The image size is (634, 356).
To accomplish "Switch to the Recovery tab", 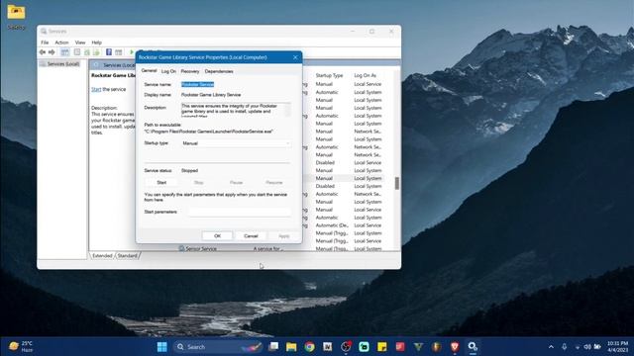I will click(x=190, y=71).
